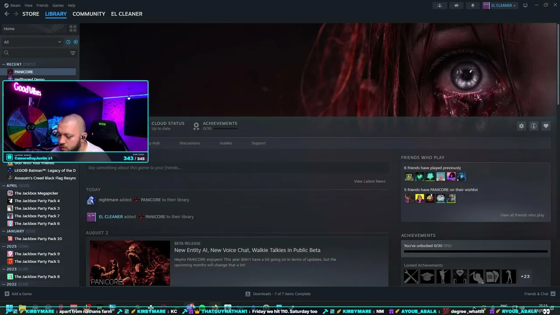Open the EL CLEANER avatar in activity feed
Viewport: 560px width, 315px height.
91,217
